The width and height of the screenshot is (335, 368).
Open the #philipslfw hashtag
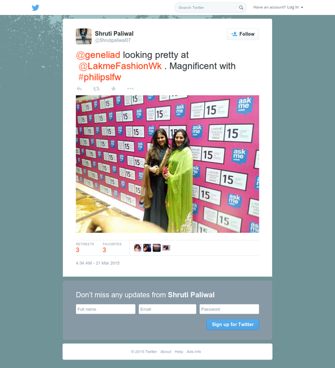[x=100, y=77]
